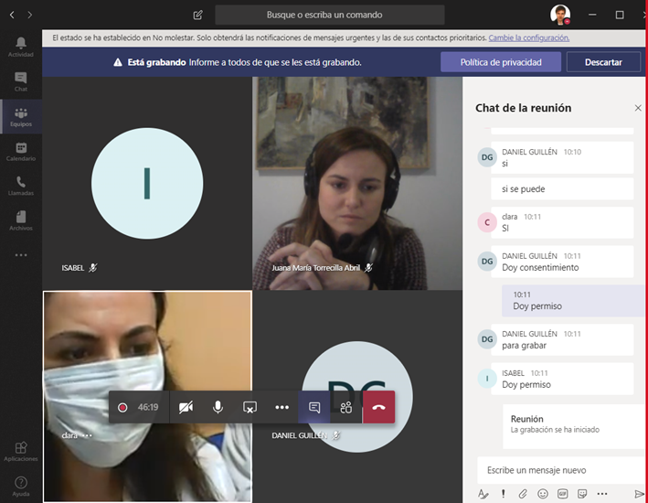Open the Cambie la configuración link
648x503 pixels.
[x=528, y=37]
